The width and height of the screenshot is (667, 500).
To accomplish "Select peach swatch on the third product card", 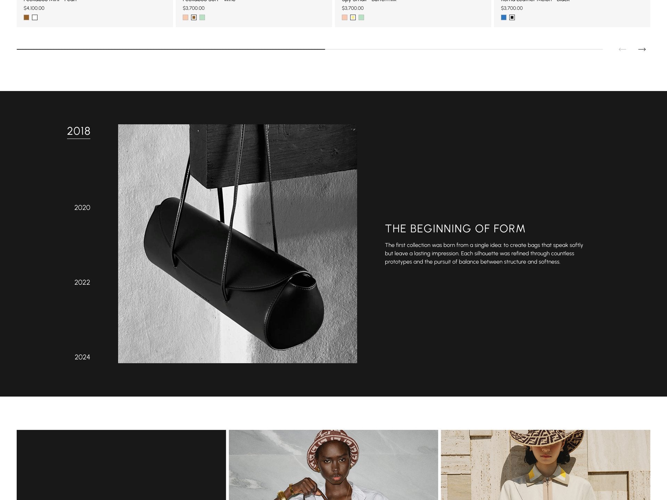I will coord(345,17).
